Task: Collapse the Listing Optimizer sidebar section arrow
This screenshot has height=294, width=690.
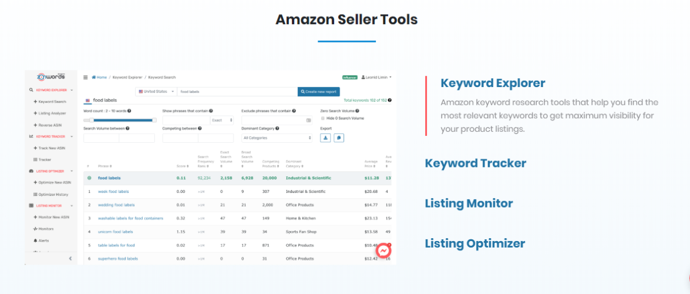Action: click(72, 171)
